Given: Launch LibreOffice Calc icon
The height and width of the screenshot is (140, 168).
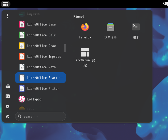Looking at the screenshot, I should 22,35.
